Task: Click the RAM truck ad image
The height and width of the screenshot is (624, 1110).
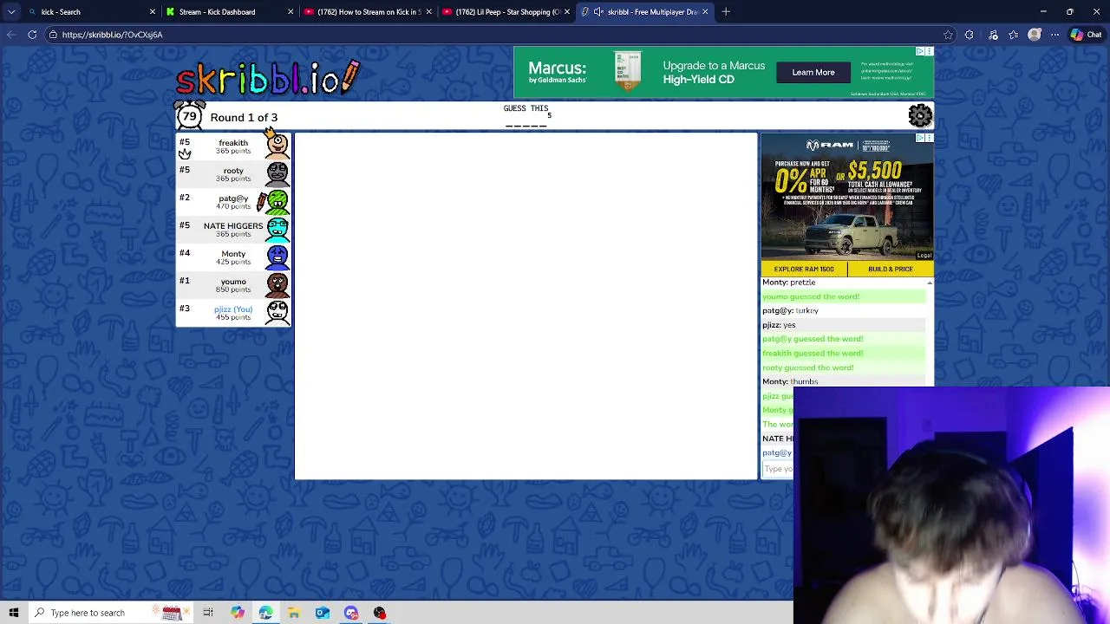Action: click(x=846, y=198)
